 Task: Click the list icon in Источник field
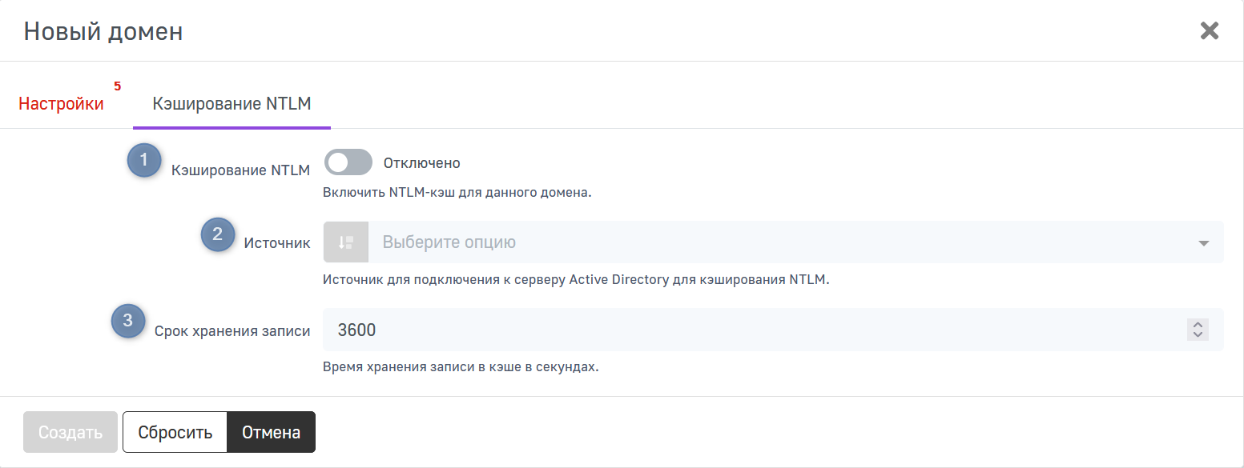pos(345,242)
